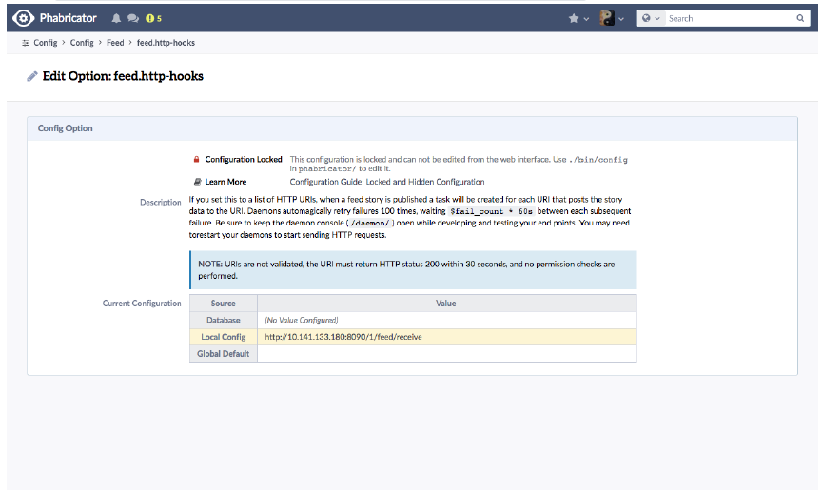The width and height of the screenshot is (823, 490).
Task: Click the NOTE about URIs validation
Action: point(413,269)
